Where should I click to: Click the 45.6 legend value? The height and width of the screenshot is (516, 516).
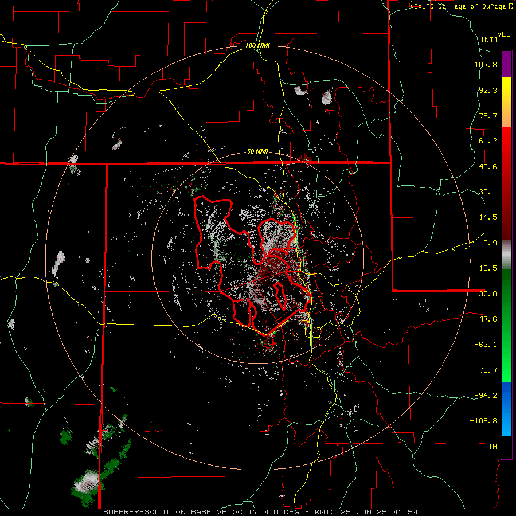point(488,166)
